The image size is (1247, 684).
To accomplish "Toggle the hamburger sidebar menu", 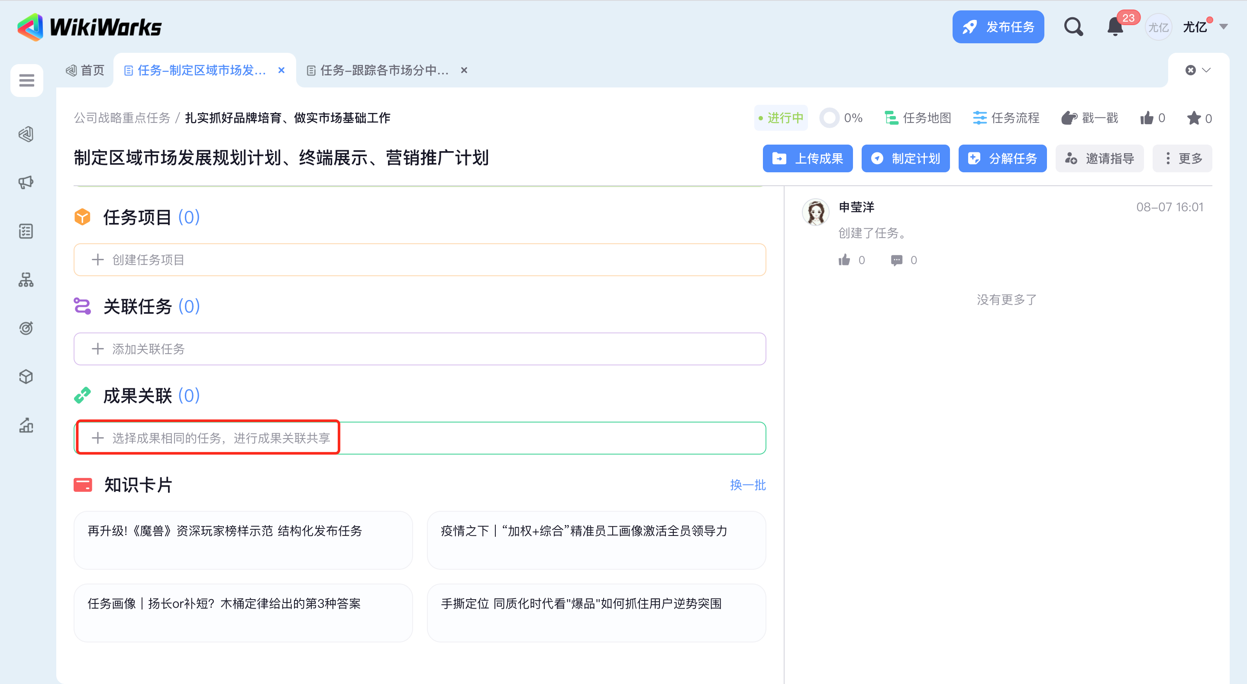I will tap(26, 80).
